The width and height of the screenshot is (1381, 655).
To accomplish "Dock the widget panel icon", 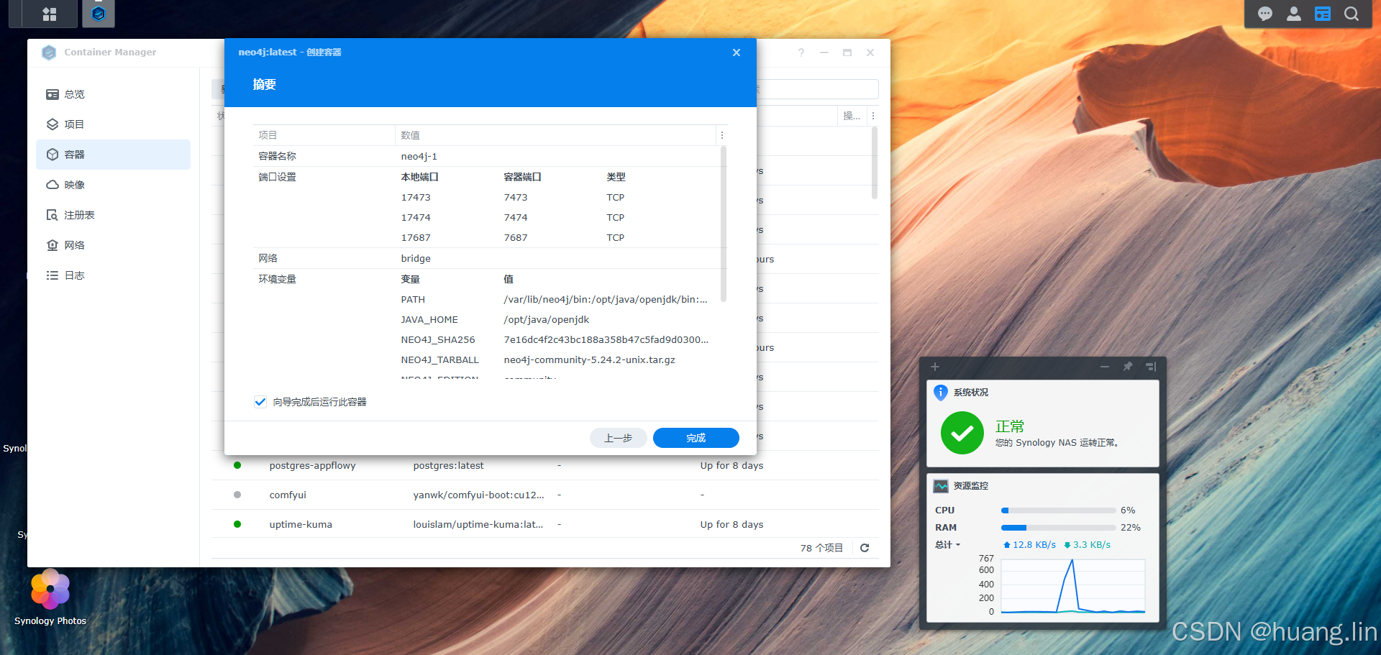I will pyautogui.click(x=1150, y=367).
